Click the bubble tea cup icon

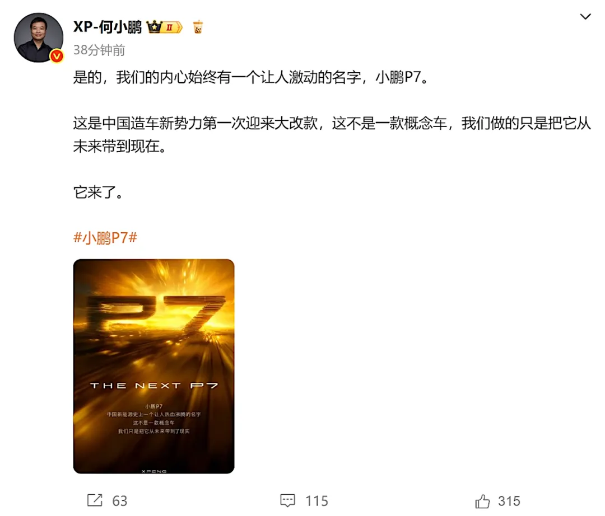(x=198, y=27)
